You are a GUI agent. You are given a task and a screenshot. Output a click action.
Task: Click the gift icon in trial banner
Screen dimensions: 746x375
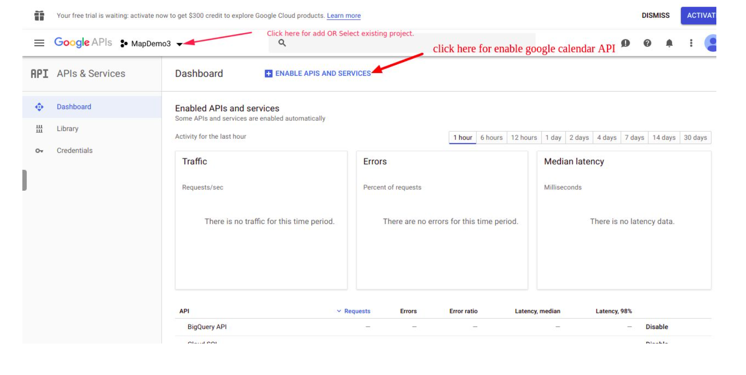39,16
